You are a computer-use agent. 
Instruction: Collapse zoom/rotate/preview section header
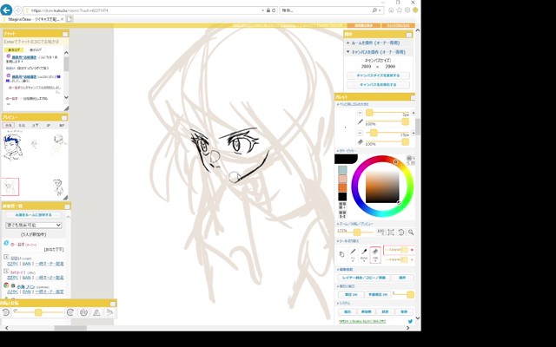pos(354,224)
